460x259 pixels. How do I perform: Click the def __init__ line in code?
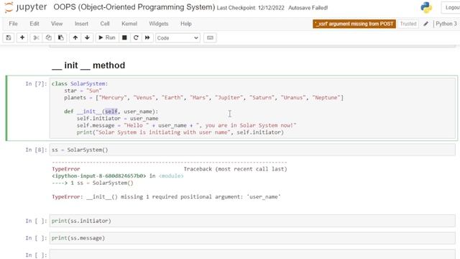pos(111,112)
